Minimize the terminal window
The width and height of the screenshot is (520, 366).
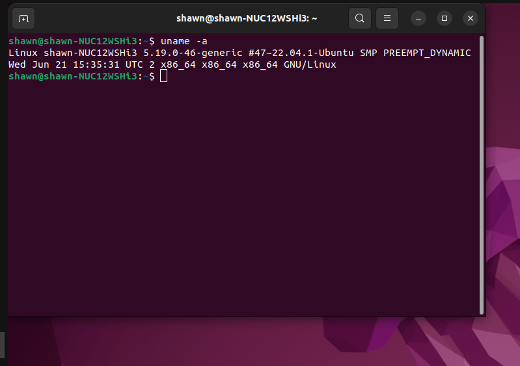coord(418,19)
